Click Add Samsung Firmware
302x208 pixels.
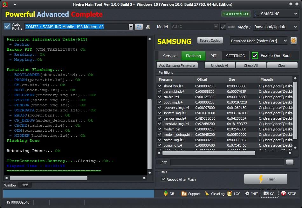pyautogui.click(x=177, y=66)
